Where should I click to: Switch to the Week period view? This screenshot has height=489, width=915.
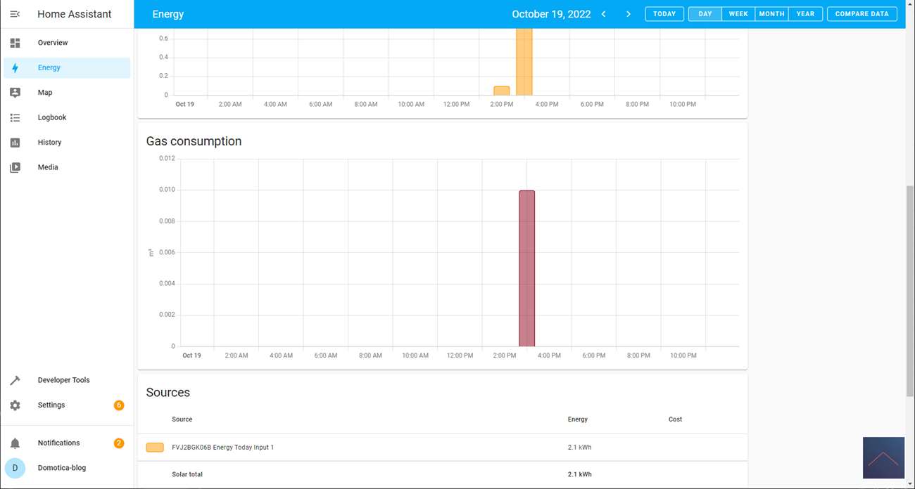pyautogui.click(x=738, y=14)
